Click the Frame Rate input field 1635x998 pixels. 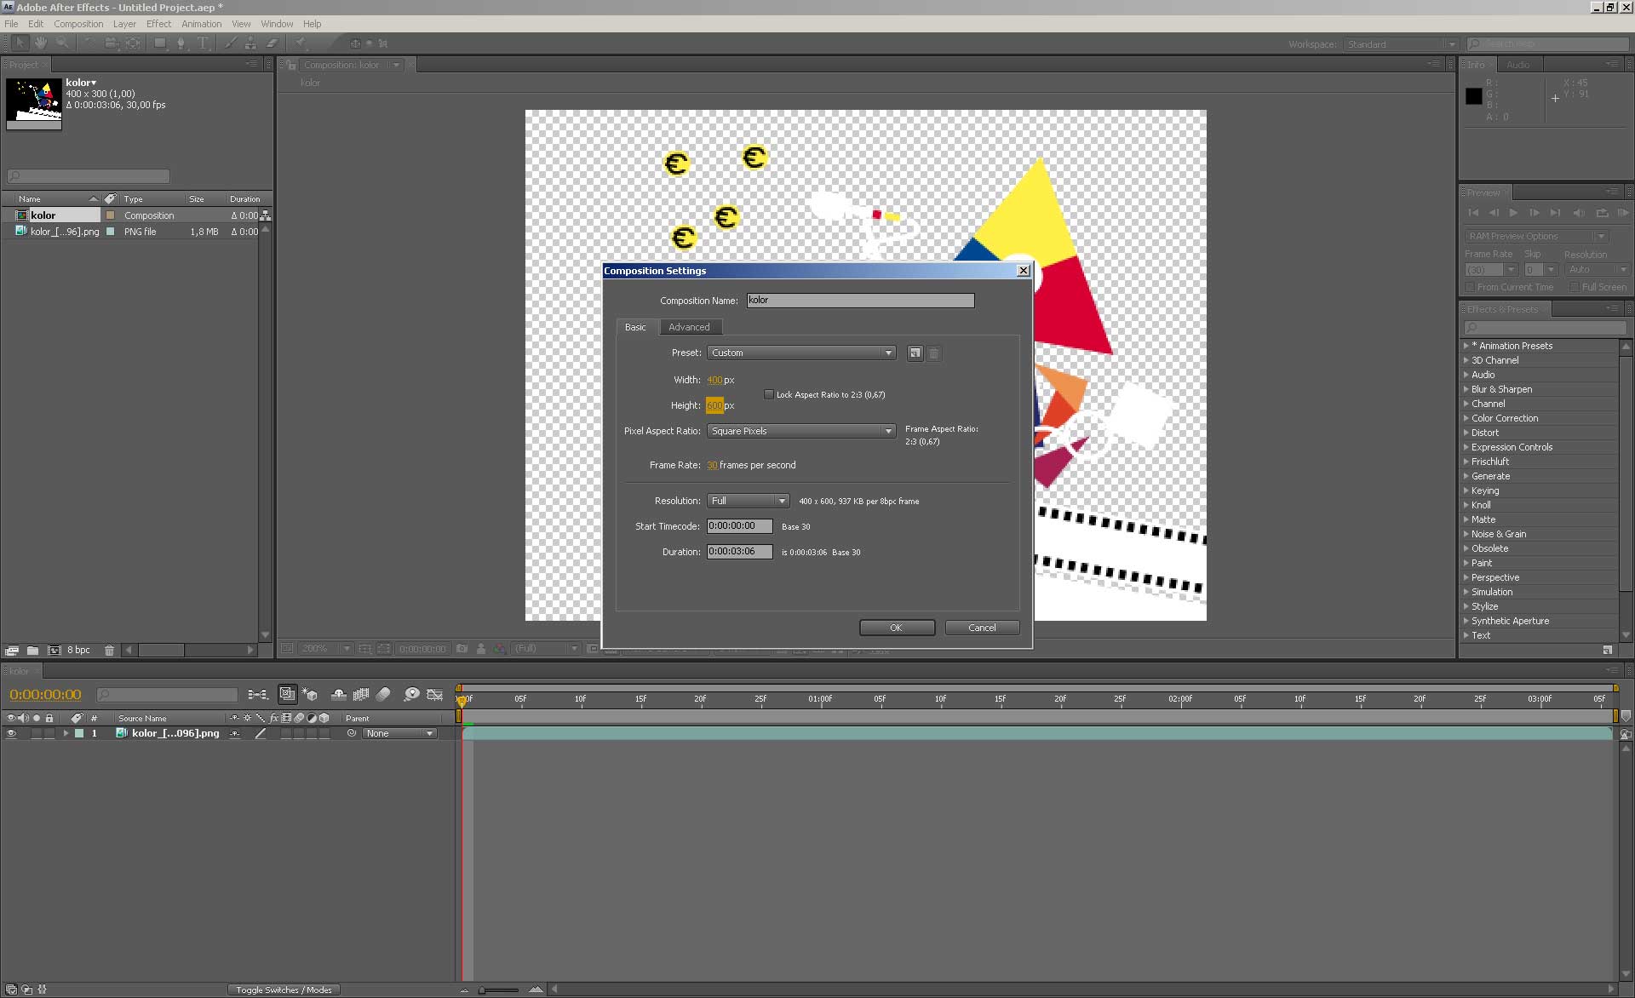pyautogui.click(x=711, y=465)
